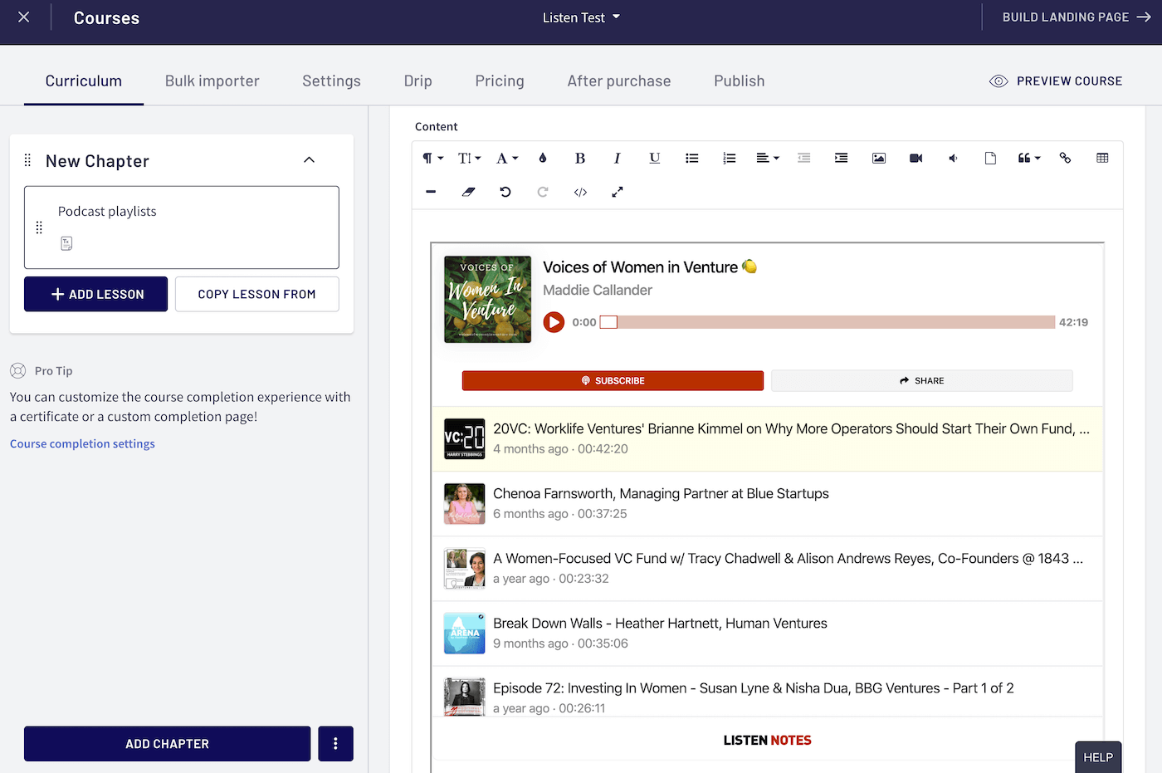The image size is (1162, 773).
Task: Insert a hyperlink
Action: pyautogui.click(x=1066, y=159)
